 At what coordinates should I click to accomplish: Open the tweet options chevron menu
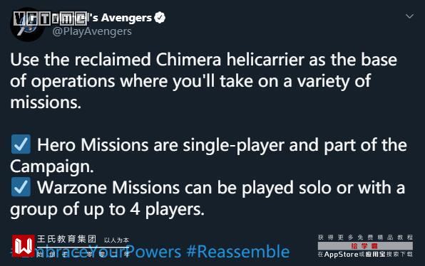409,16
